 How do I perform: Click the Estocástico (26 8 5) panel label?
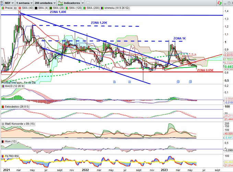tap(17, 107)
